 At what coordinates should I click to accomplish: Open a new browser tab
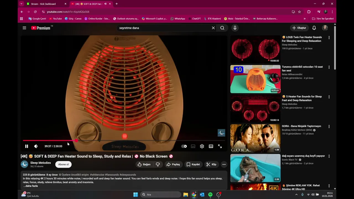pos(116,4)
